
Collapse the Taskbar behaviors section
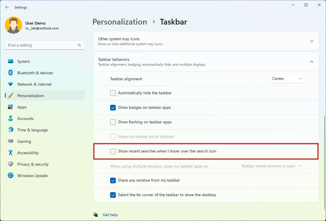pos(312,61)
